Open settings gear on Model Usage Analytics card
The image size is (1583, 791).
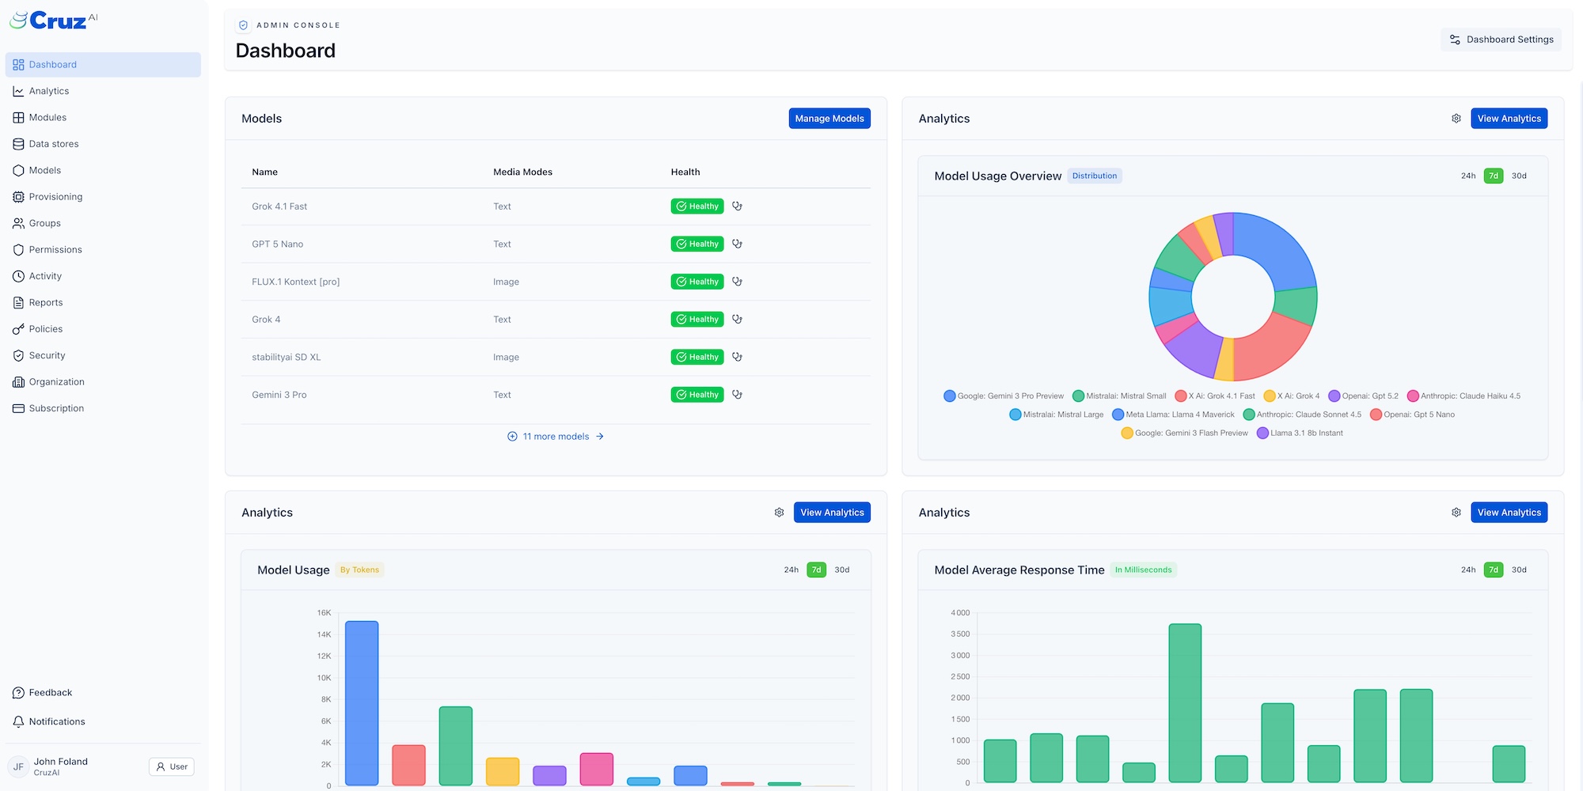pos(779,512)
